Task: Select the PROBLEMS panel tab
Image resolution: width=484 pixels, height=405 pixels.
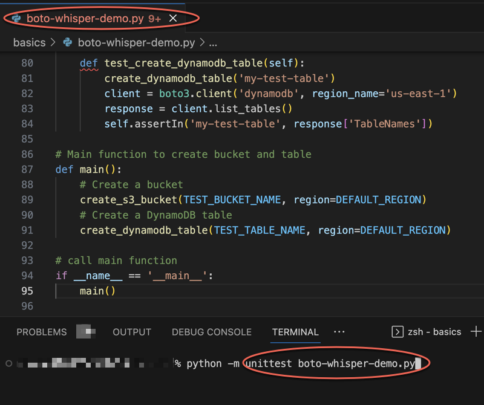Action: point(41,332)
